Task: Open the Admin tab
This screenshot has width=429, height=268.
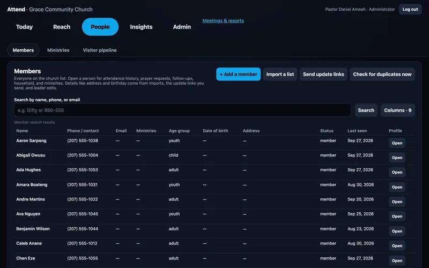Action: click(x=182, y=27)
